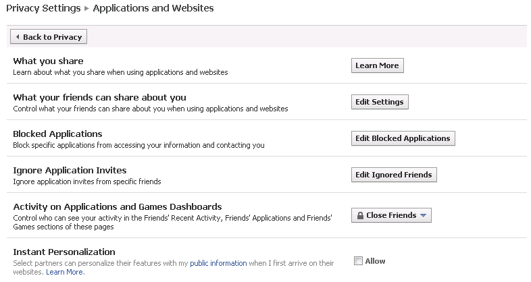Click Edit Blocked Applications
This screenshot has height=282, width=531.
pyautogui.click(x=403, y=138)
